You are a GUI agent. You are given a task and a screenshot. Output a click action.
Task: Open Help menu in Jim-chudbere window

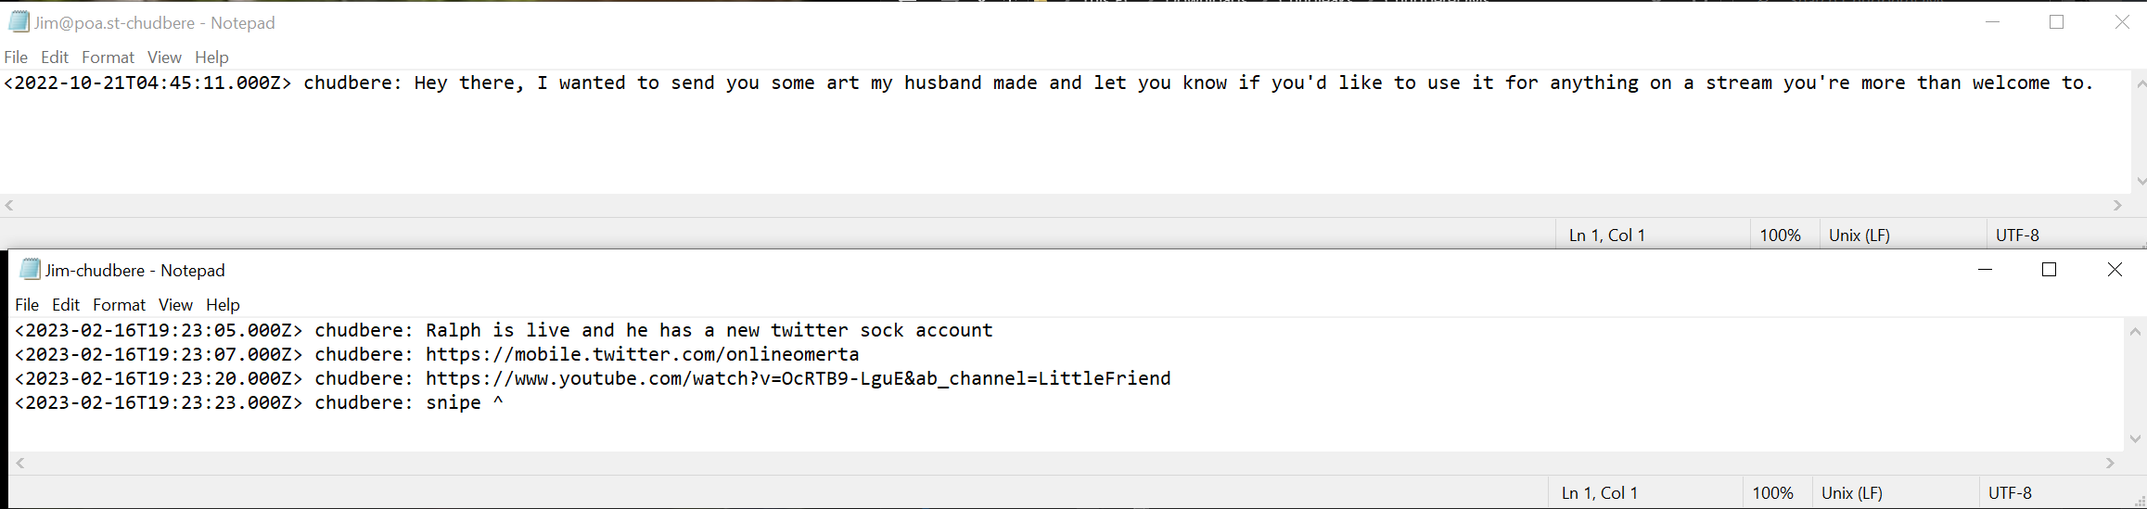(x=223, y=305)
